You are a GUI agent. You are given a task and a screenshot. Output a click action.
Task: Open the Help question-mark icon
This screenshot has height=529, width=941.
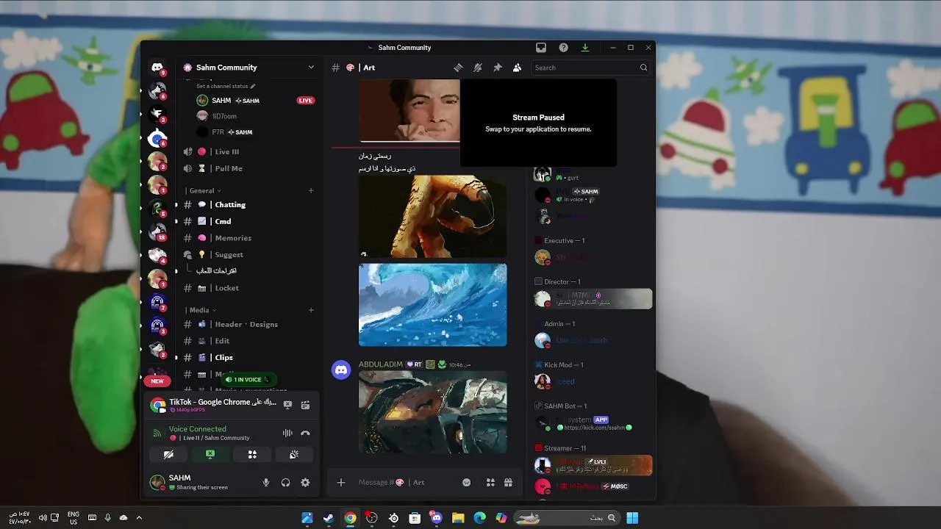[563, 48]
